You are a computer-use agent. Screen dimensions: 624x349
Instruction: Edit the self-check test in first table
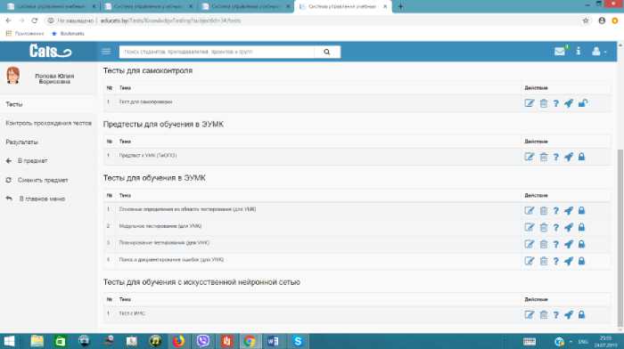point(529,103)
